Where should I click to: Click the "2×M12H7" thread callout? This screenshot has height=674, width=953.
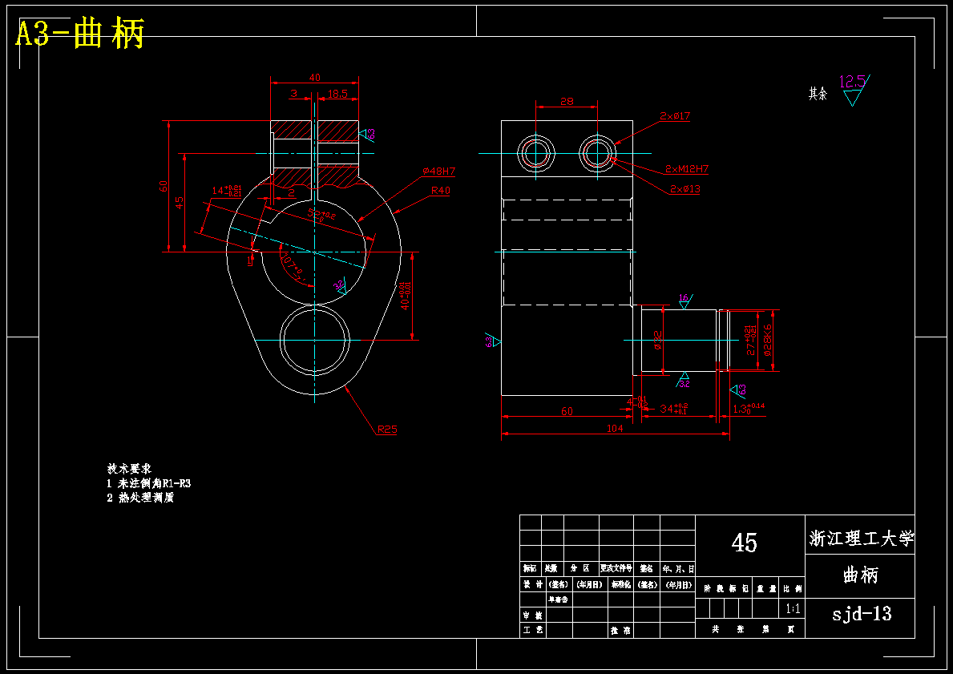click(x=686, y=169)
